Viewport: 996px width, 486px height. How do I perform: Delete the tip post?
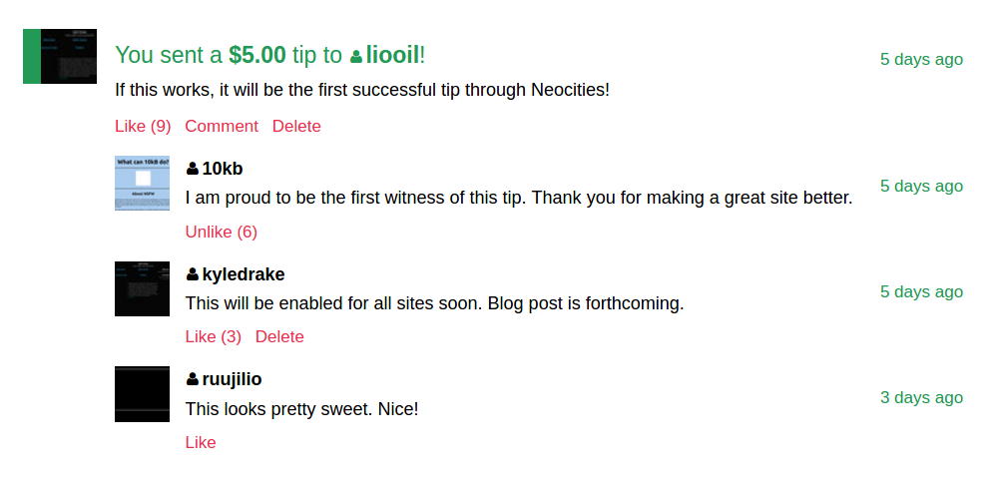(296, 126)
